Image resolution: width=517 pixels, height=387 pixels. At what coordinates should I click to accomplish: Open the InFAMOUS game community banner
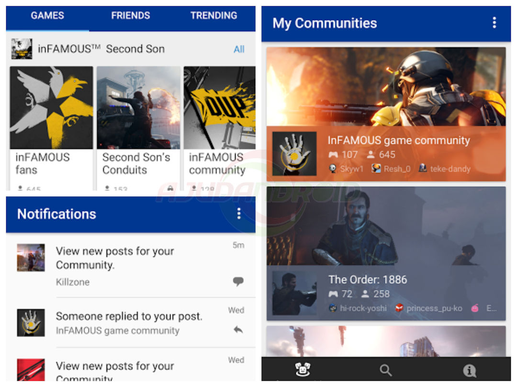[386, 86]
